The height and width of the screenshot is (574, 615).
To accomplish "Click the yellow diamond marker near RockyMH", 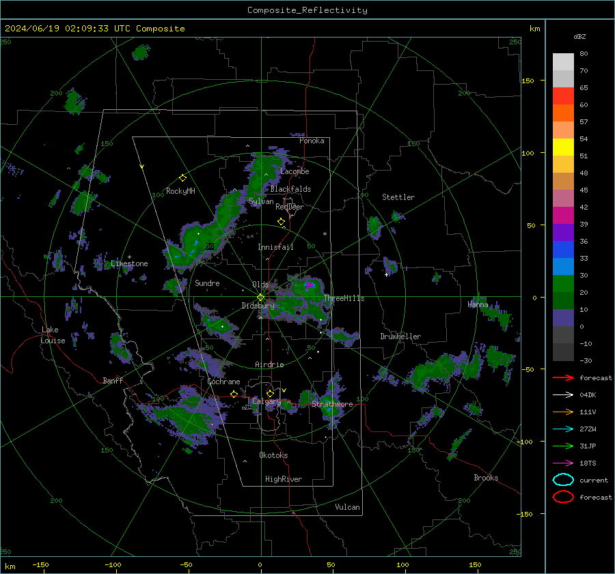I will click(182, 178).
